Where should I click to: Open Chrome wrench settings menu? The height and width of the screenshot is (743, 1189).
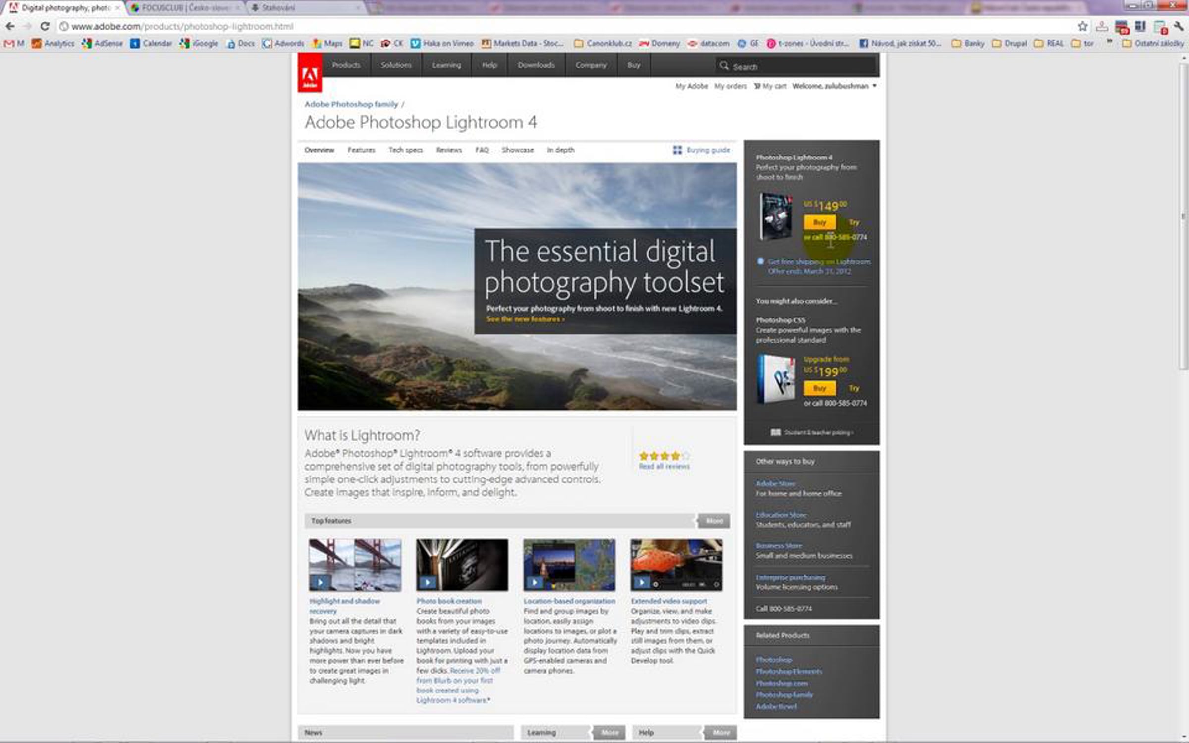click(x=1179, y=26)
